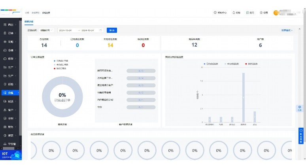Click the customer progress bar showing 0/4

click(x=141, y=78)
